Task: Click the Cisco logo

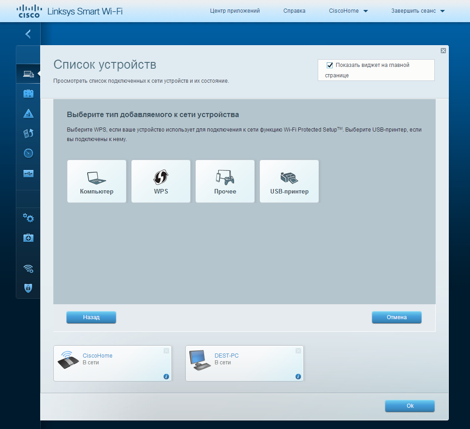Action: click(29, 11)
